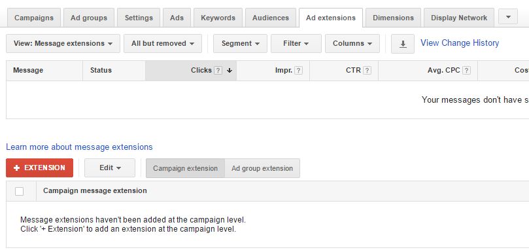Viewport: 529px width, 250px height.
Task: Expand the Filter dropdown
Action: coord(296,44)
